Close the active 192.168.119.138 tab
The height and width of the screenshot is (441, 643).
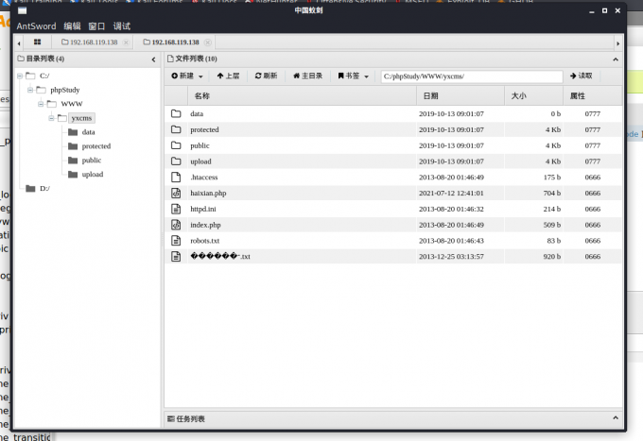pyautogui.click(x=208, y=42)
